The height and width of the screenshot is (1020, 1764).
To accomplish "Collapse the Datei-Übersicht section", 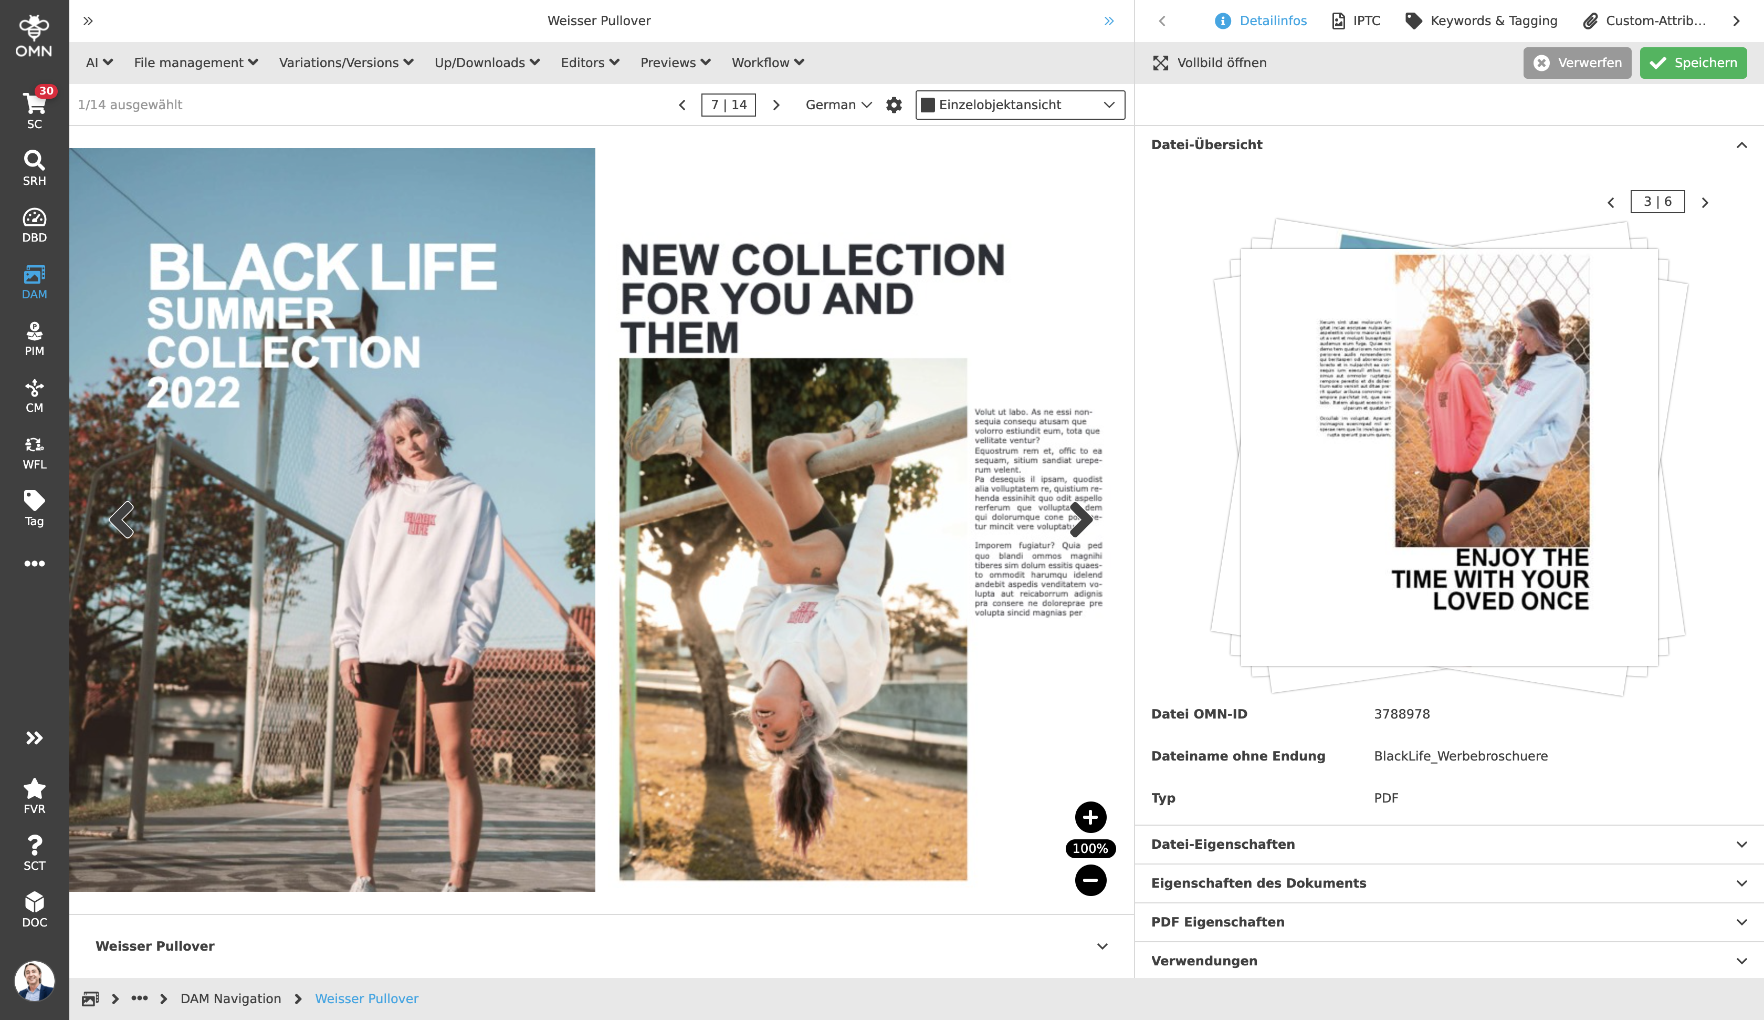I will 1741,145.
